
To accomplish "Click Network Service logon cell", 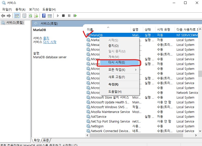I will (x=187, y=93).
